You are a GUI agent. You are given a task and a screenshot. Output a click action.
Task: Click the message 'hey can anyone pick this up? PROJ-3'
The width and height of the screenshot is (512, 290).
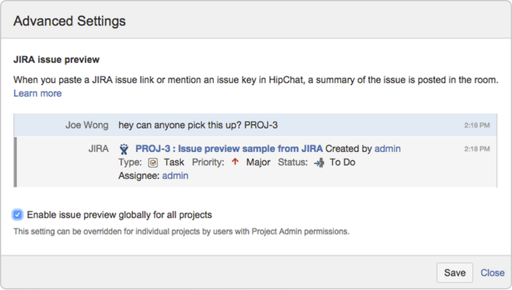198,125
